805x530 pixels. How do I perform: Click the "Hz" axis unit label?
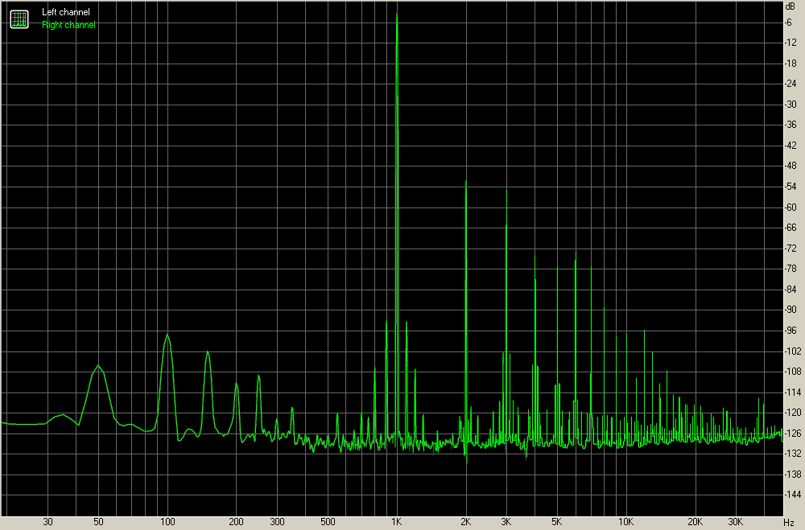point(789,522)
